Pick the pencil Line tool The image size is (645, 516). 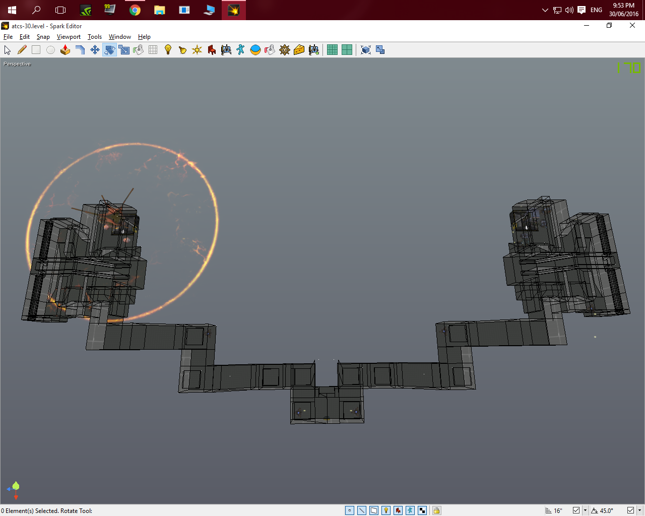click(22, 50)
